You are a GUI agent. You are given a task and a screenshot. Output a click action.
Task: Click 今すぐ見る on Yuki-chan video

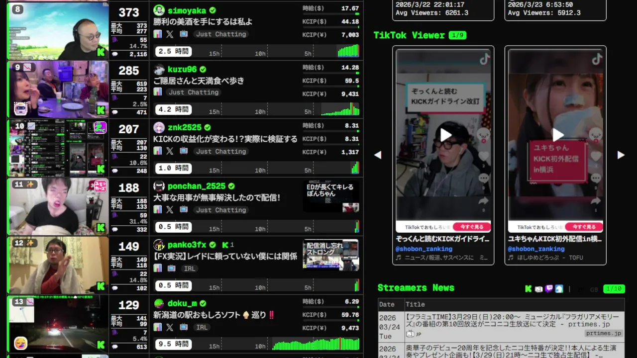pos(584,227)
